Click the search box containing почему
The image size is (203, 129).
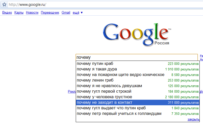pyautogui.click(x=137, y=57)
